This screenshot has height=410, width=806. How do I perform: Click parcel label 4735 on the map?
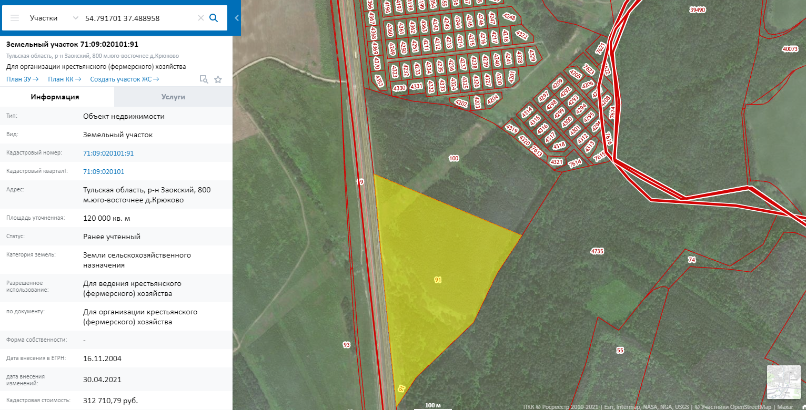(x=597, y=251)
